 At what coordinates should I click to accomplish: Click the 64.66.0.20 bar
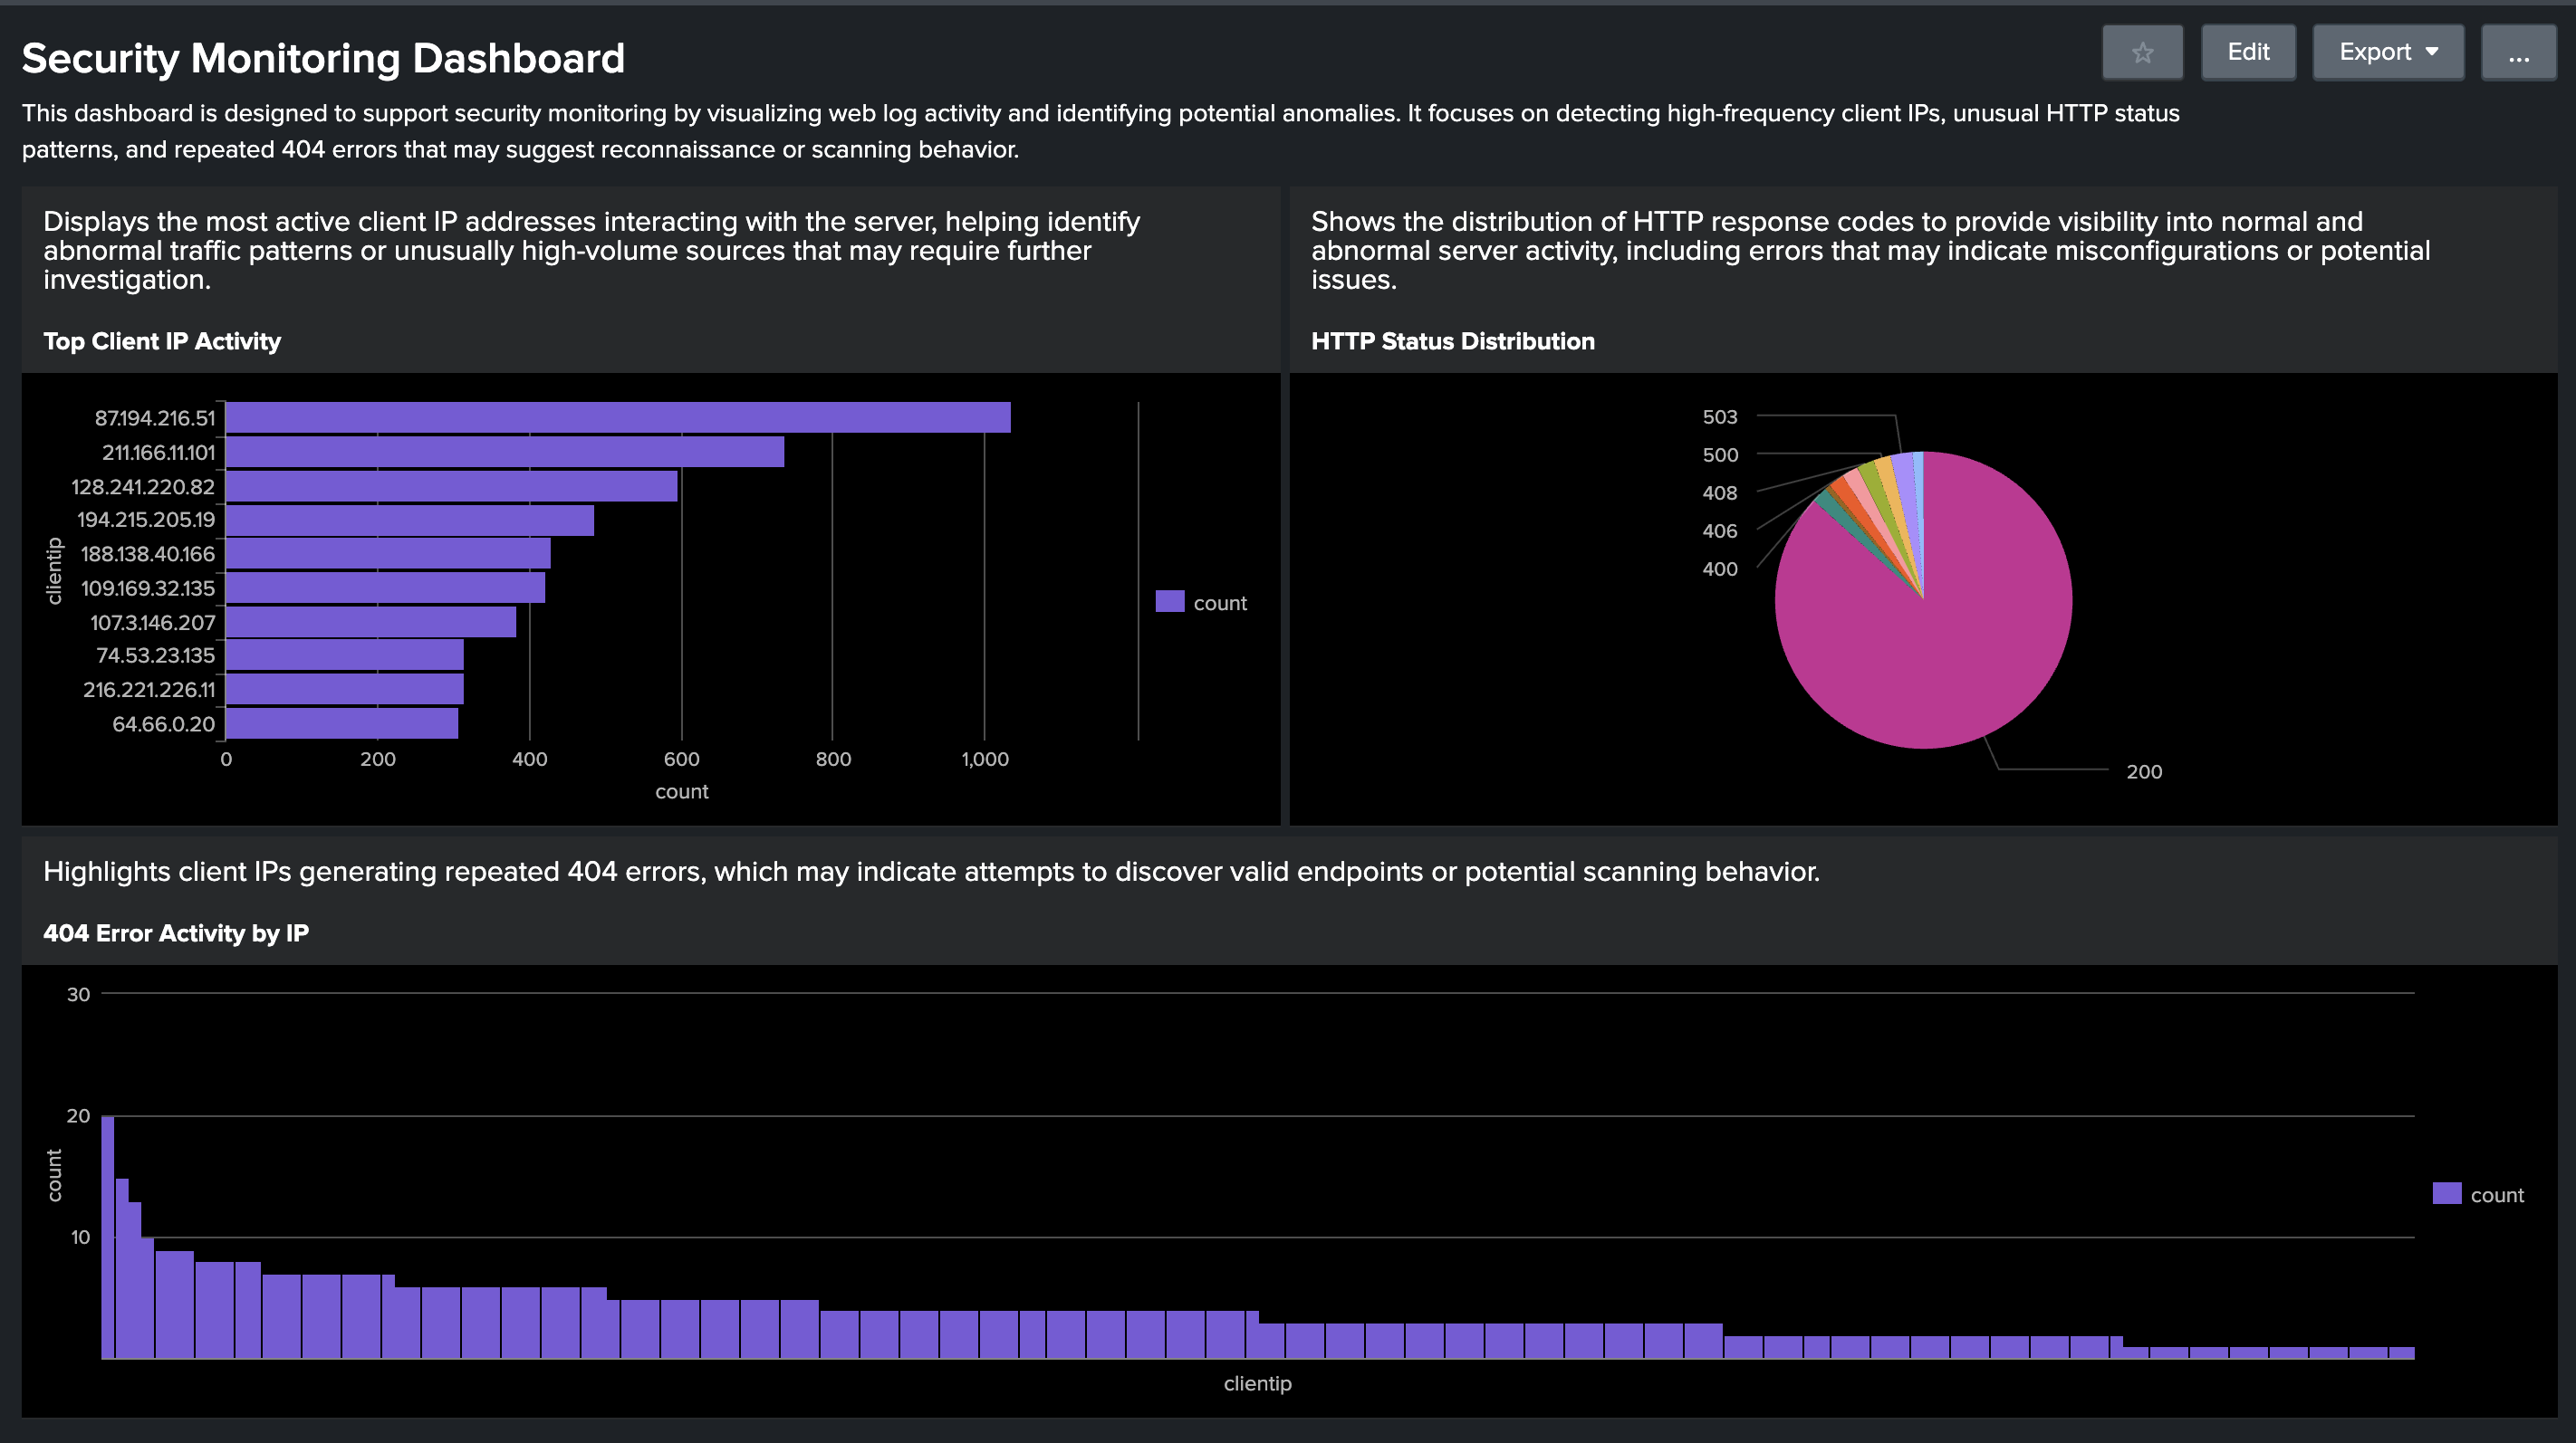(342, 723)
